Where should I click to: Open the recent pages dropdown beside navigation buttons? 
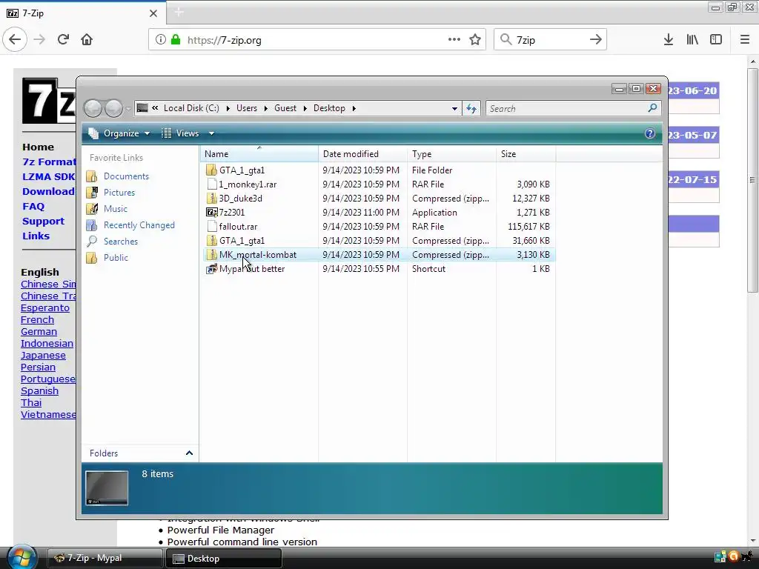(x=128, y=108)
